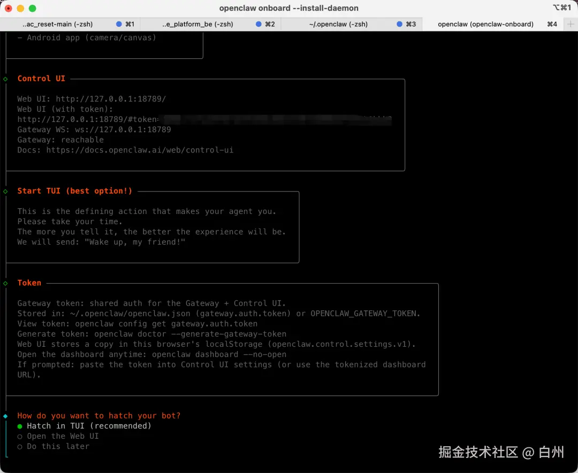Click the ⌥⌘1 shortcut indicator in title bar
This screenshot has height=473, width=578.
click(x=562, y=7)
